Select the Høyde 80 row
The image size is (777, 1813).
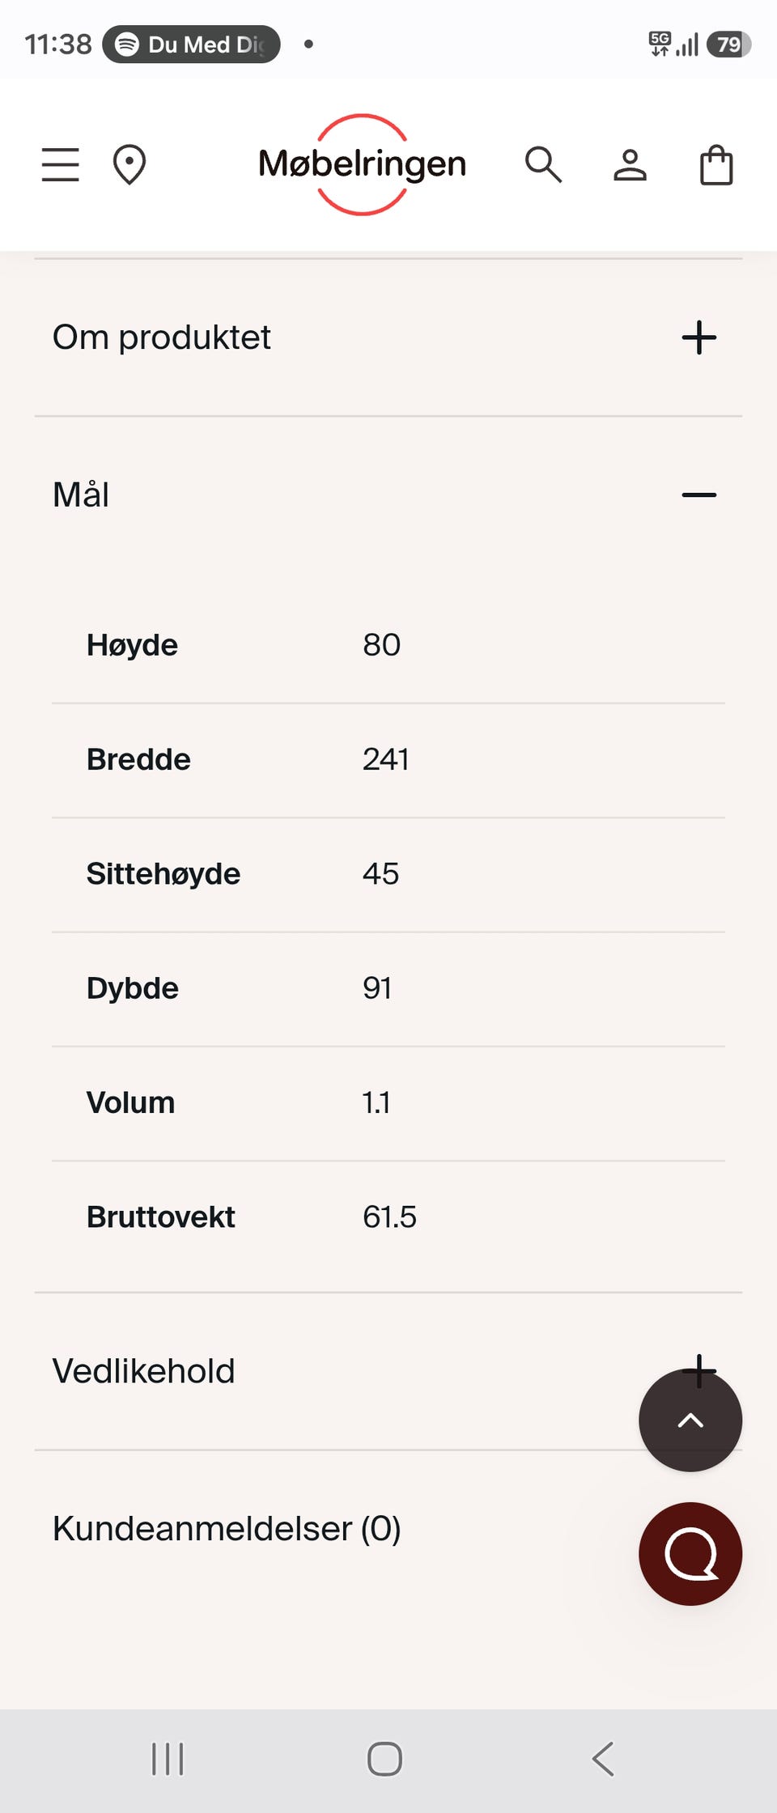point(388,645)
